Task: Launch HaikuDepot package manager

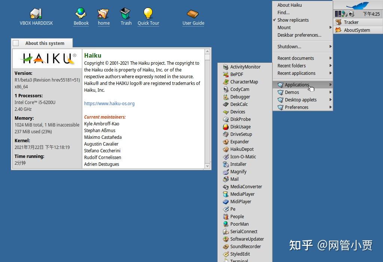Action: [245, 149]
